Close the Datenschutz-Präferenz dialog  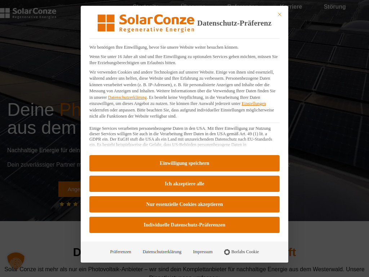click(280, 14)
